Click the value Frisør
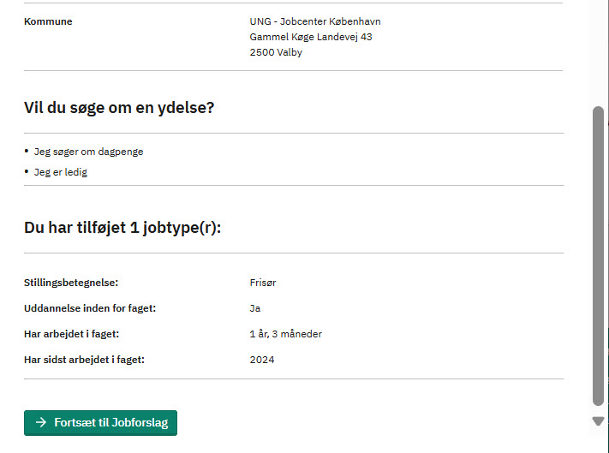609x453 pixels. pyautogui.click(x=263, y=283)
